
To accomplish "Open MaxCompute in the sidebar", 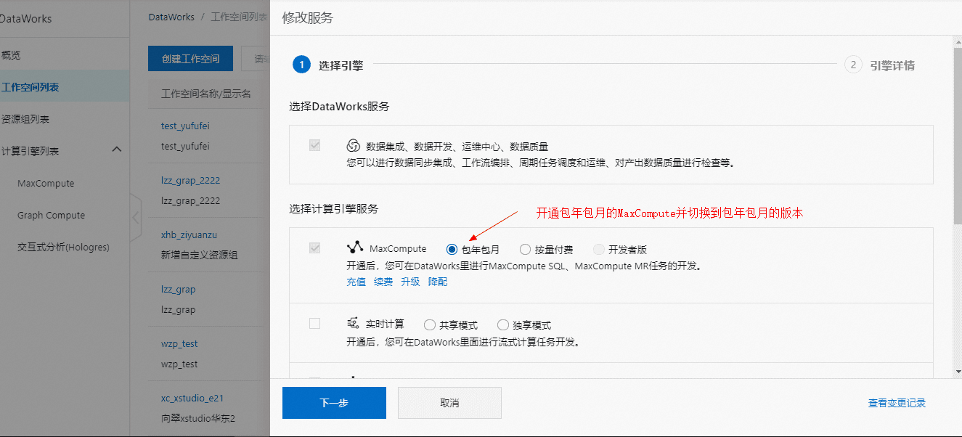I will click(46, 184).
